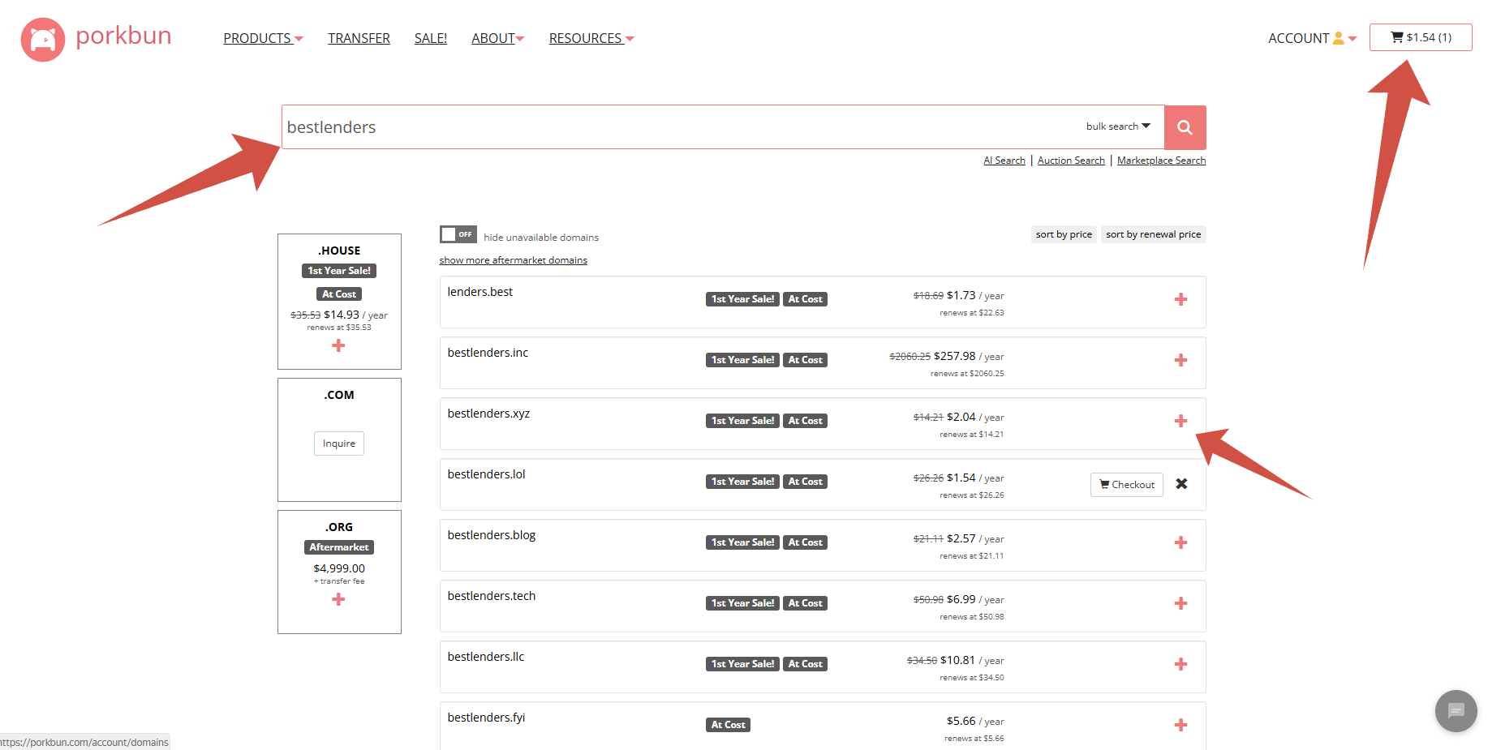Click the At Cost badge for bestlenders.fyi

[x=728, y=725]
